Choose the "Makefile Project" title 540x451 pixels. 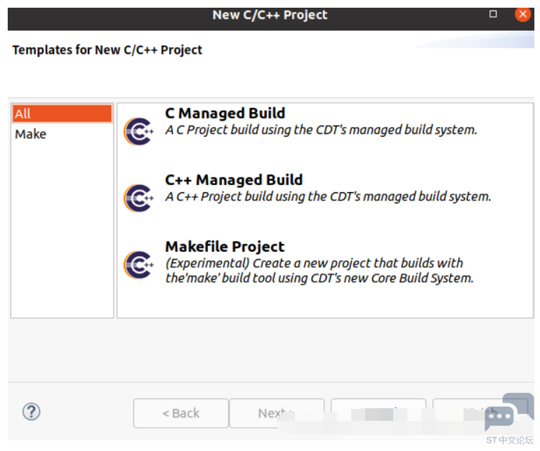point(225,247)
